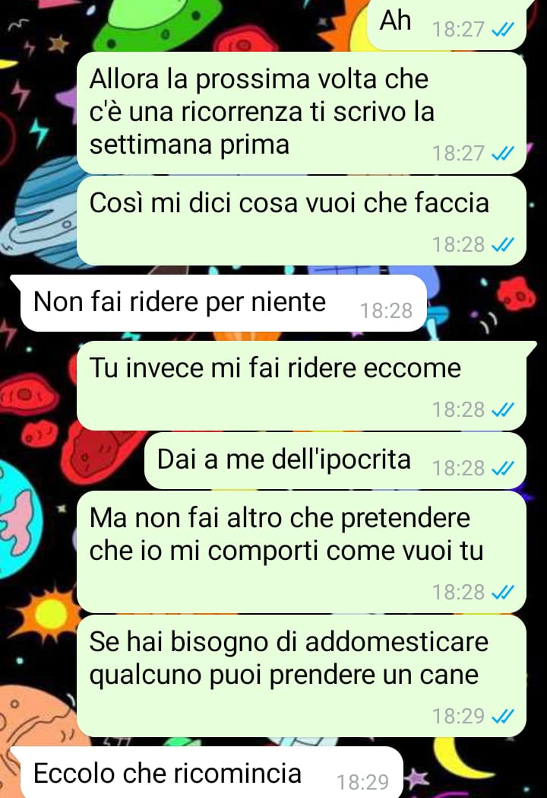This screenshot has width=547, height=798.
Task: Tap double check on 'Così mi dici' message
Action: pyautogui.click(x=503, y=245)
